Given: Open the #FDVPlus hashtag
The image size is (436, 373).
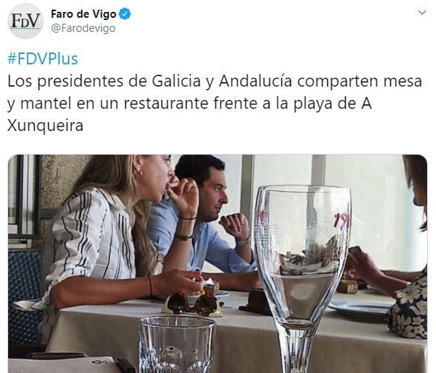Looking at the screenshot, I should click(42, 59).
